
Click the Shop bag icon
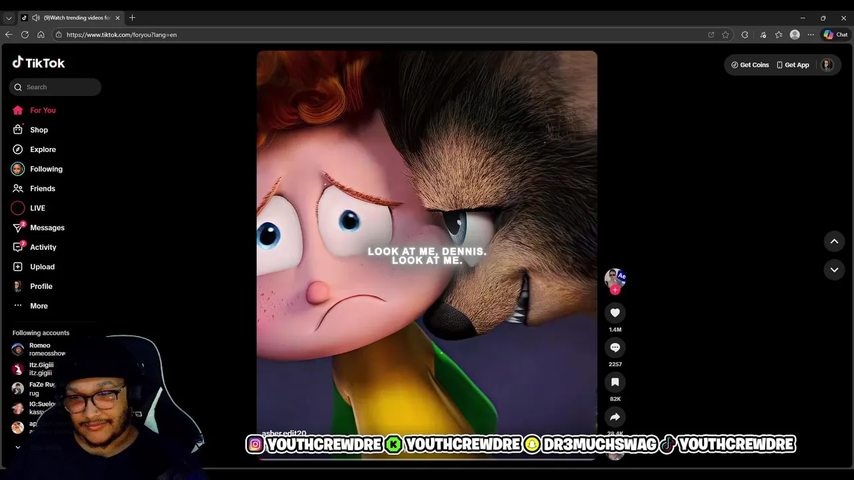[x=18, y=130]
